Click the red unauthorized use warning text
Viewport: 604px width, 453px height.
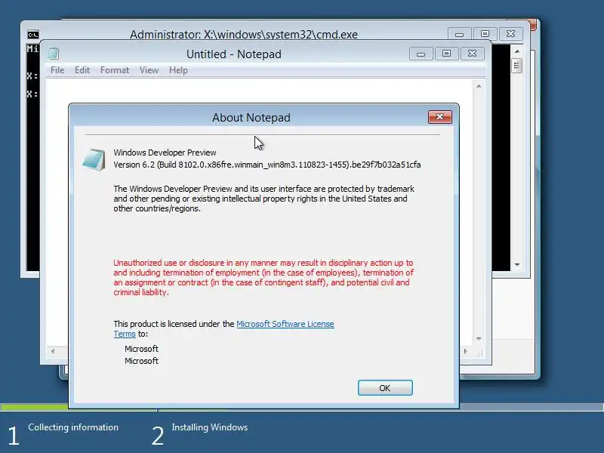[263, 277]
